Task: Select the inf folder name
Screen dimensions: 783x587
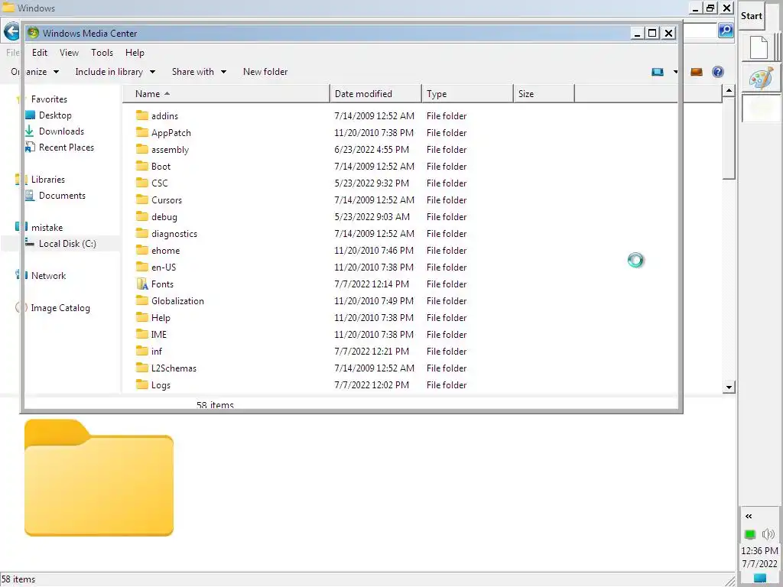Action: (156, 351)
